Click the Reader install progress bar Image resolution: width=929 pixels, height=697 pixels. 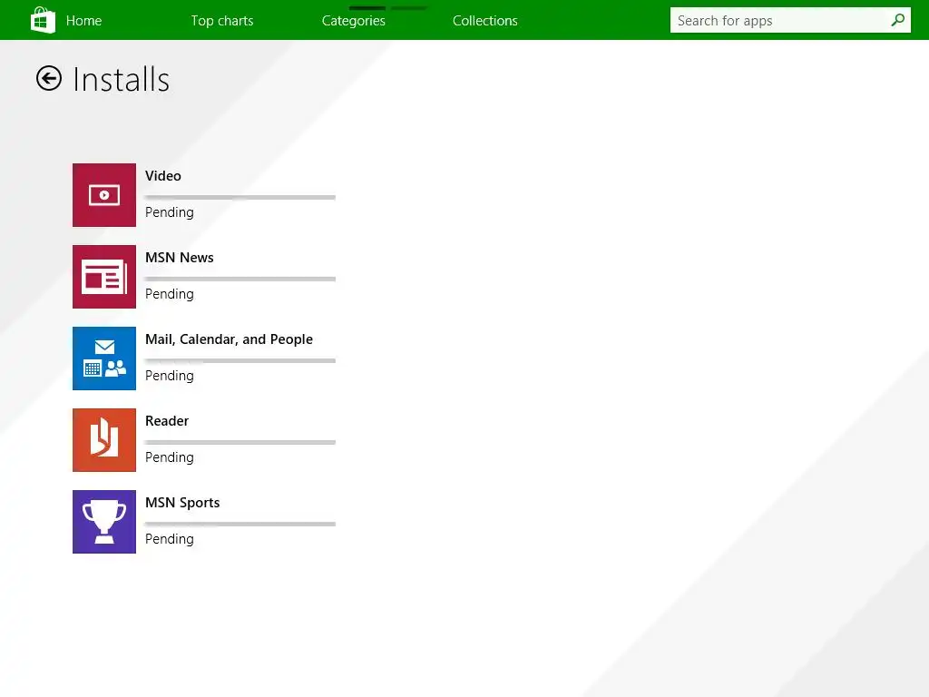coord(240,443)
